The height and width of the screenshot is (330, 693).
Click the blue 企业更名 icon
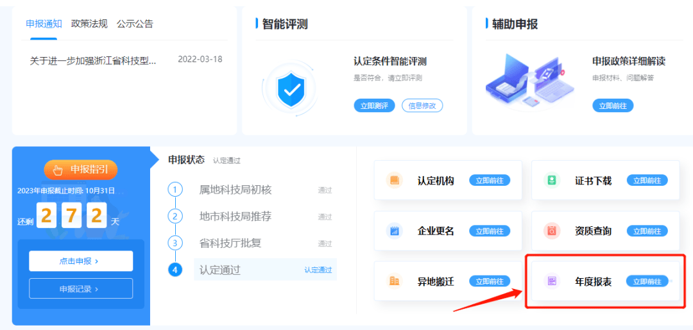click(x=394, y=231)
